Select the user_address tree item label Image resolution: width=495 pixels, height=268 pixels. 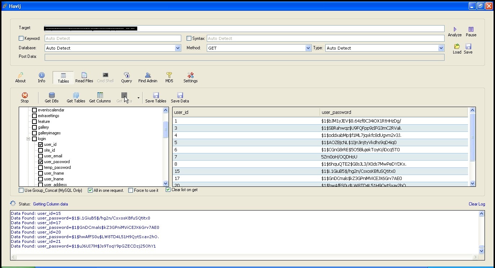[x=55, y=185]
